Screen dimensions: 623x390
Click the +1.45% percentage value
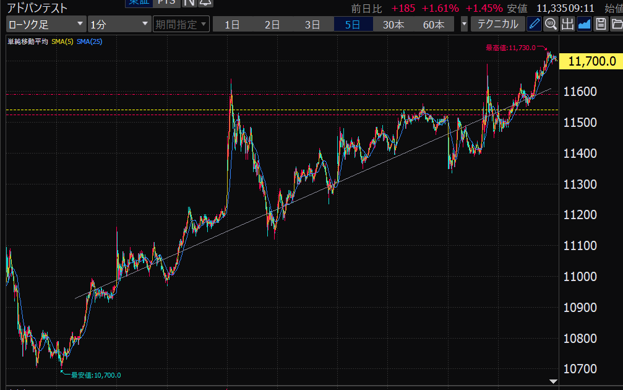pyautogui.click(x=484, y=8)
